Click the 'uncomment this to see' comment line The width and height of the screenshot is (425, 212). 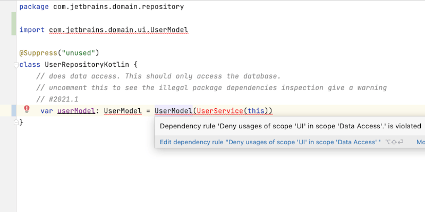pyautogui.click(x=211, y=87)
